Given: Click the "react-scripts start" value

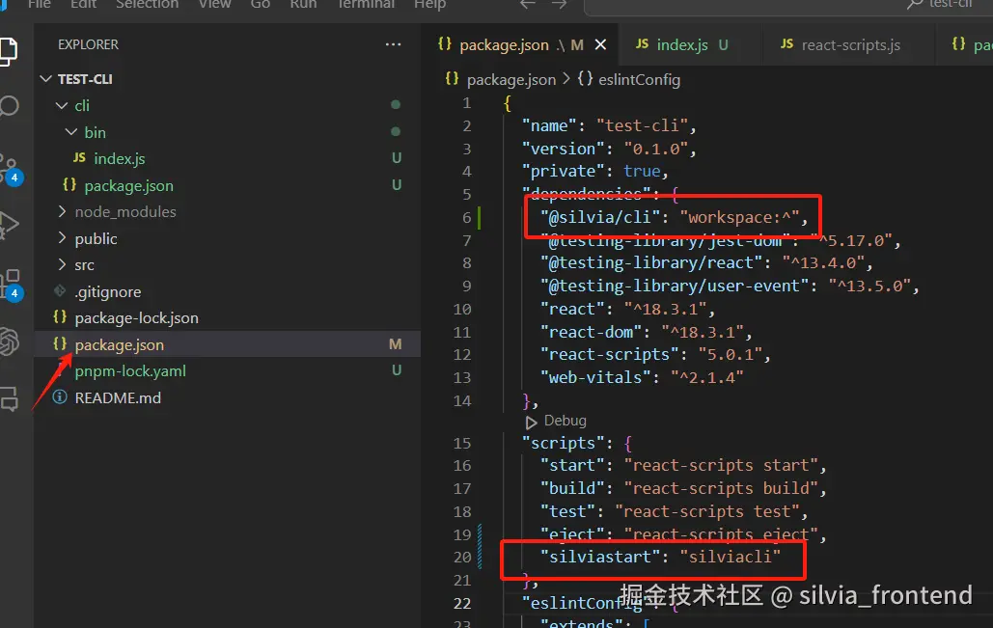Looking at the screenshot, I should pos(721,466).
